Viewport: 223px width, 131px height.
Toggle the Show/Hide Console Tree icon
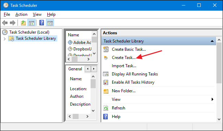[x=31, y=23]
